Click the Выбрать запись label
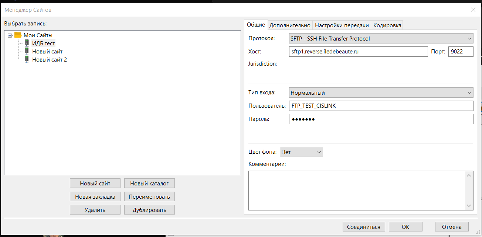Viewport: 482px width, 237px height. point(26,24)
